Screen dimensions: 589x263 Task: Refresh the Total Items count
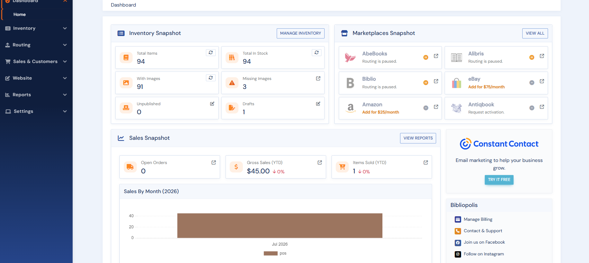(211, 53)
